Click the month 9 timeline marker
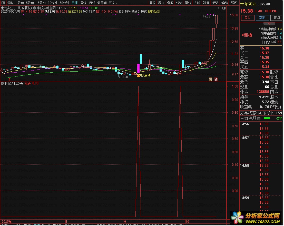 coord(125,221)
